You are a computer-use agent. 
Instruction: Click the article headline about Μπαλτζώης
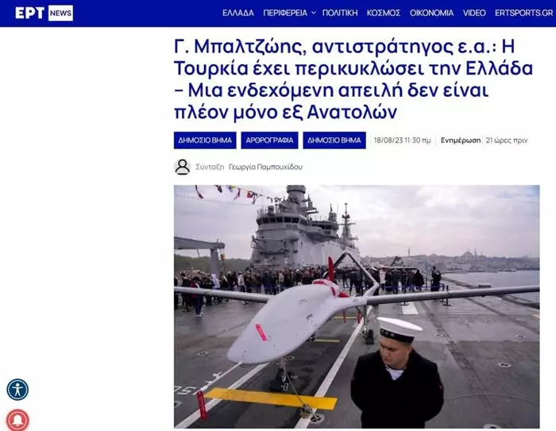353,79
